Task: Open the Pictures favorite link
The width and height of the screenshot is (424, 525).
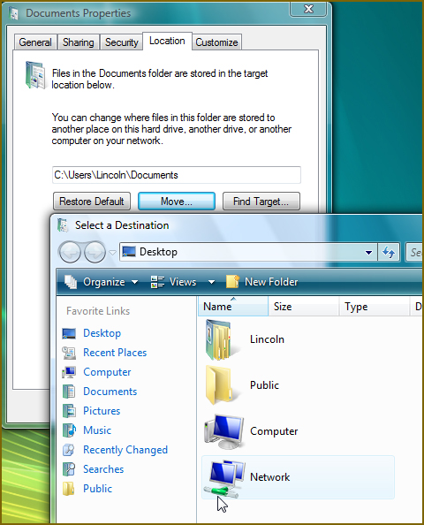Action: pos(102,411)
